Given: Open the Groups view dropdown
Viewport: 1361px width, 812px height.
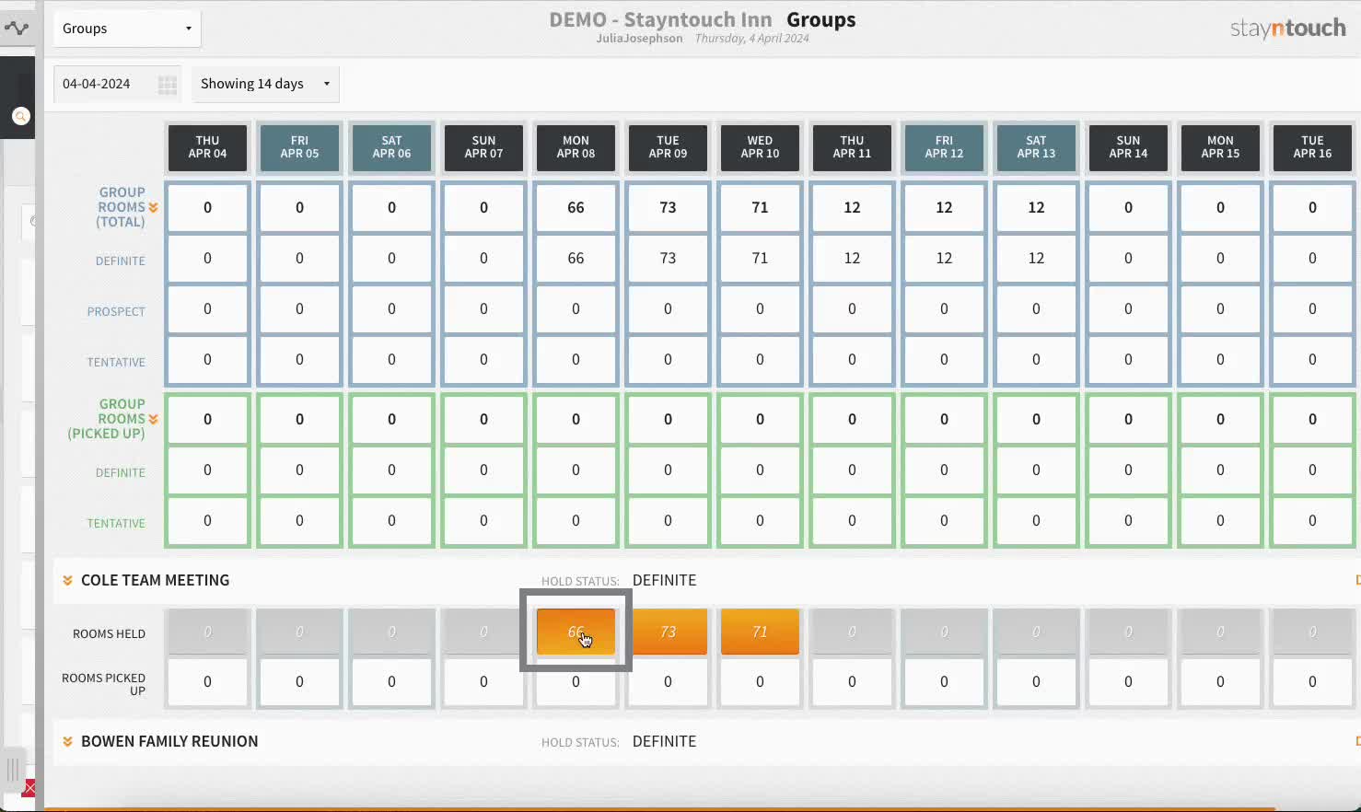Looking at the screenshot, I should [x=127, y=29].
